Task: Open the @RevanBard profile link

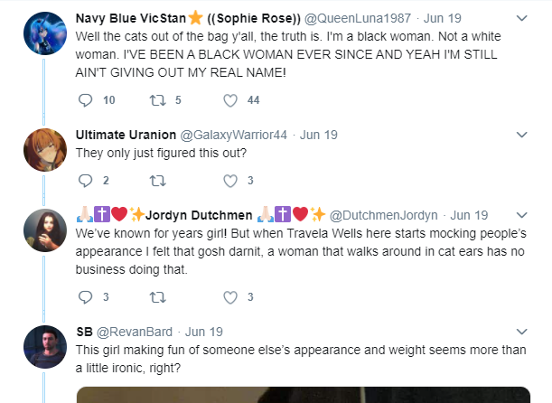Action: coord(135,332)
